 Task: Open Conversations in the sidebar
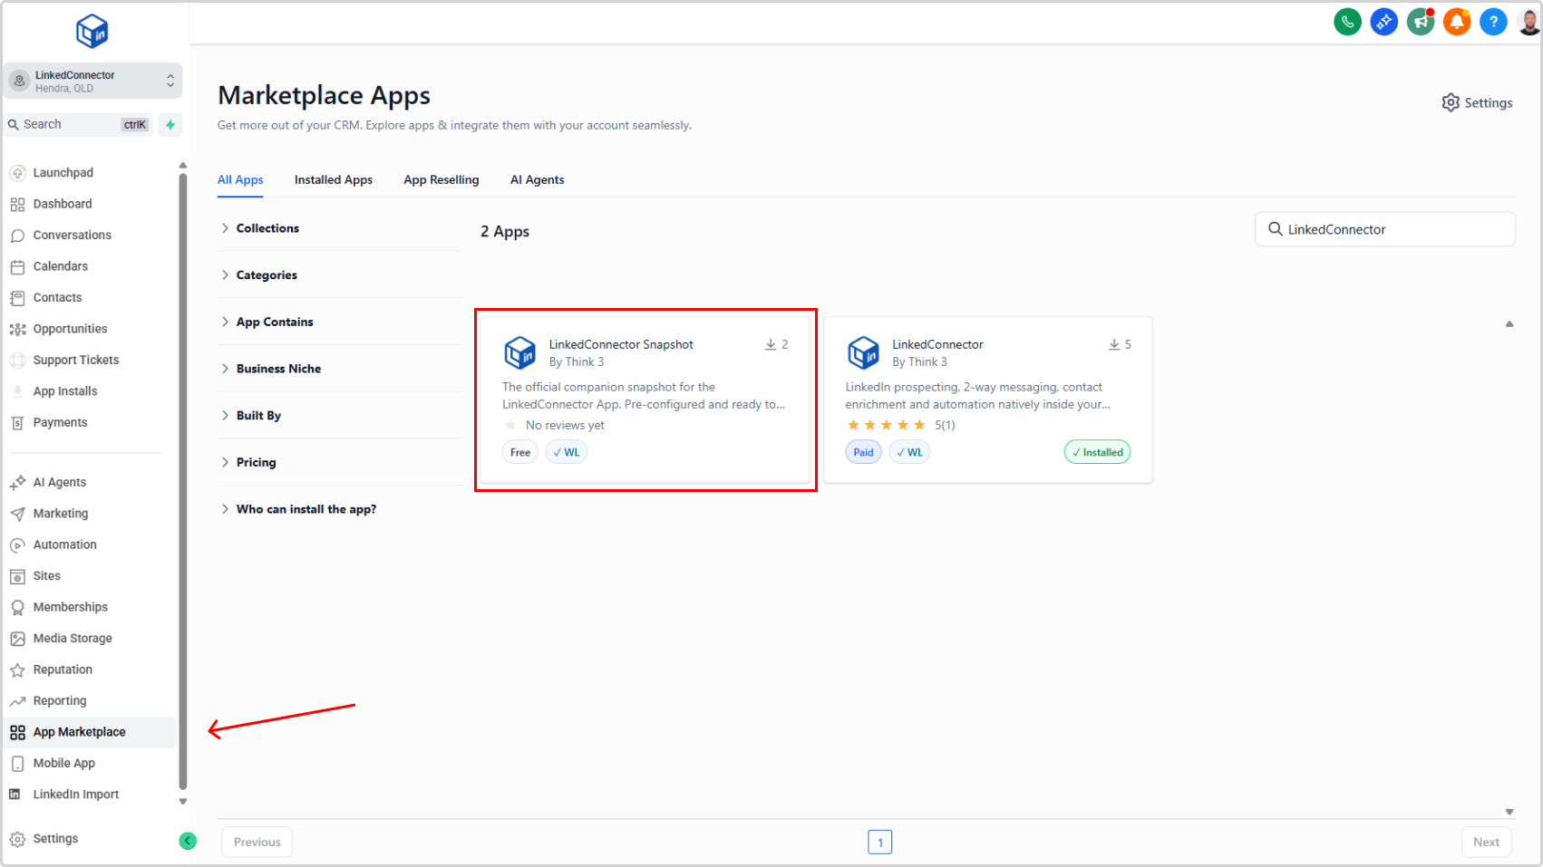[x=72, y=236]
